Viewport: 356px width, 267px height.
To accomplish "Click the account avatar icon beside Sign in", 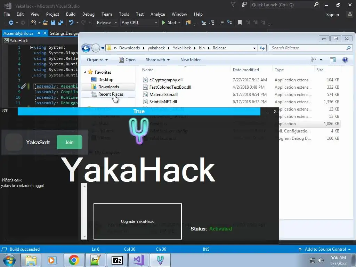I will [x=350, y=14].
